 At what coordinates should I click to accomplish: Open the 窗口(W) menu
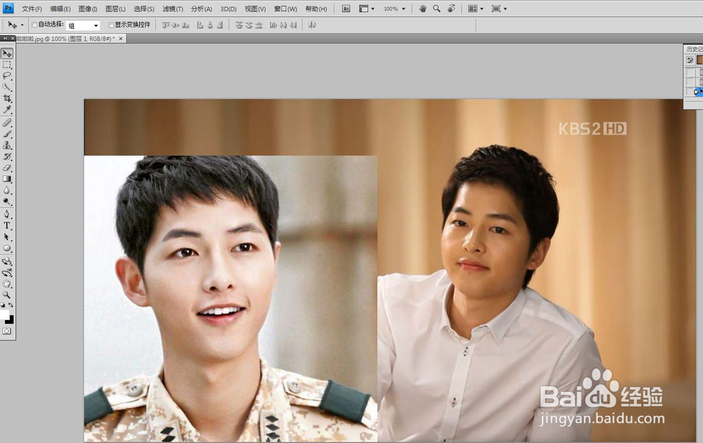point(285,8)
